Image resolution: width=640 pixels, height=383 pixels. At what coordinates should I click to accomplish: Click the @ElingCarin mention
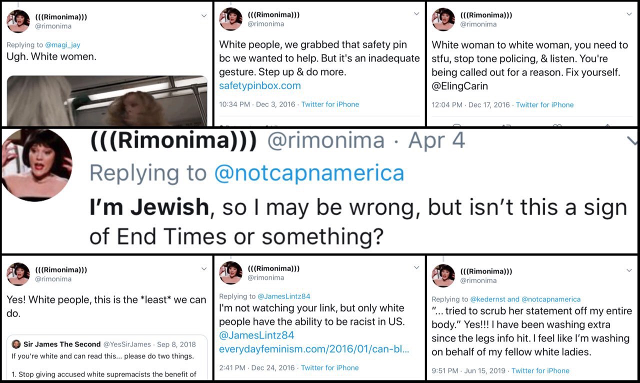(x=459, y=86)
